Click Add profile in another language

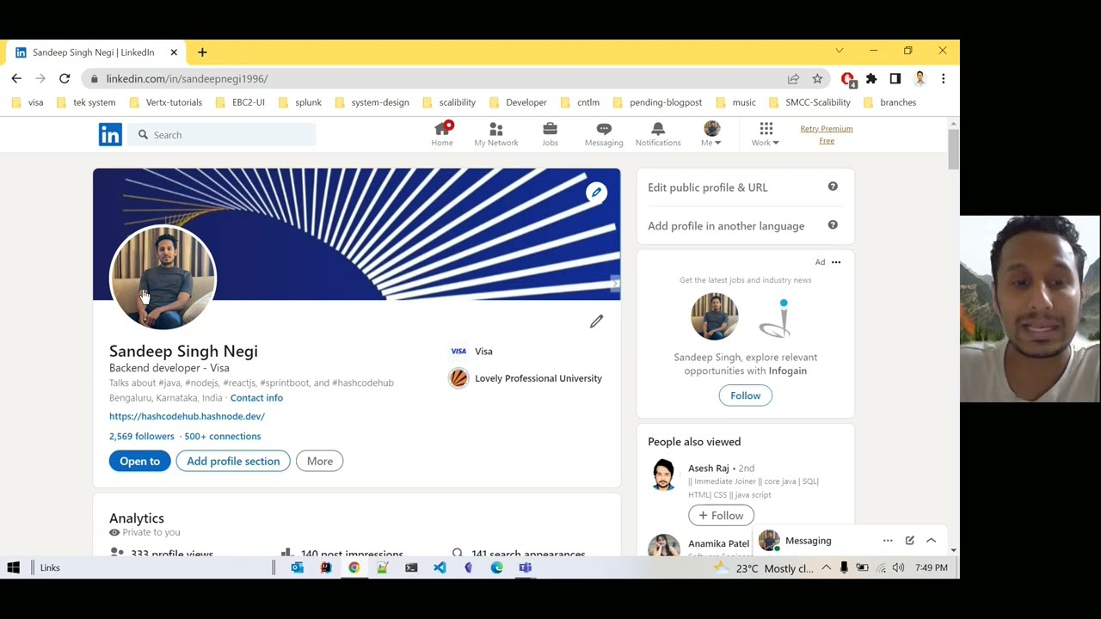click(x=726, y=226)
